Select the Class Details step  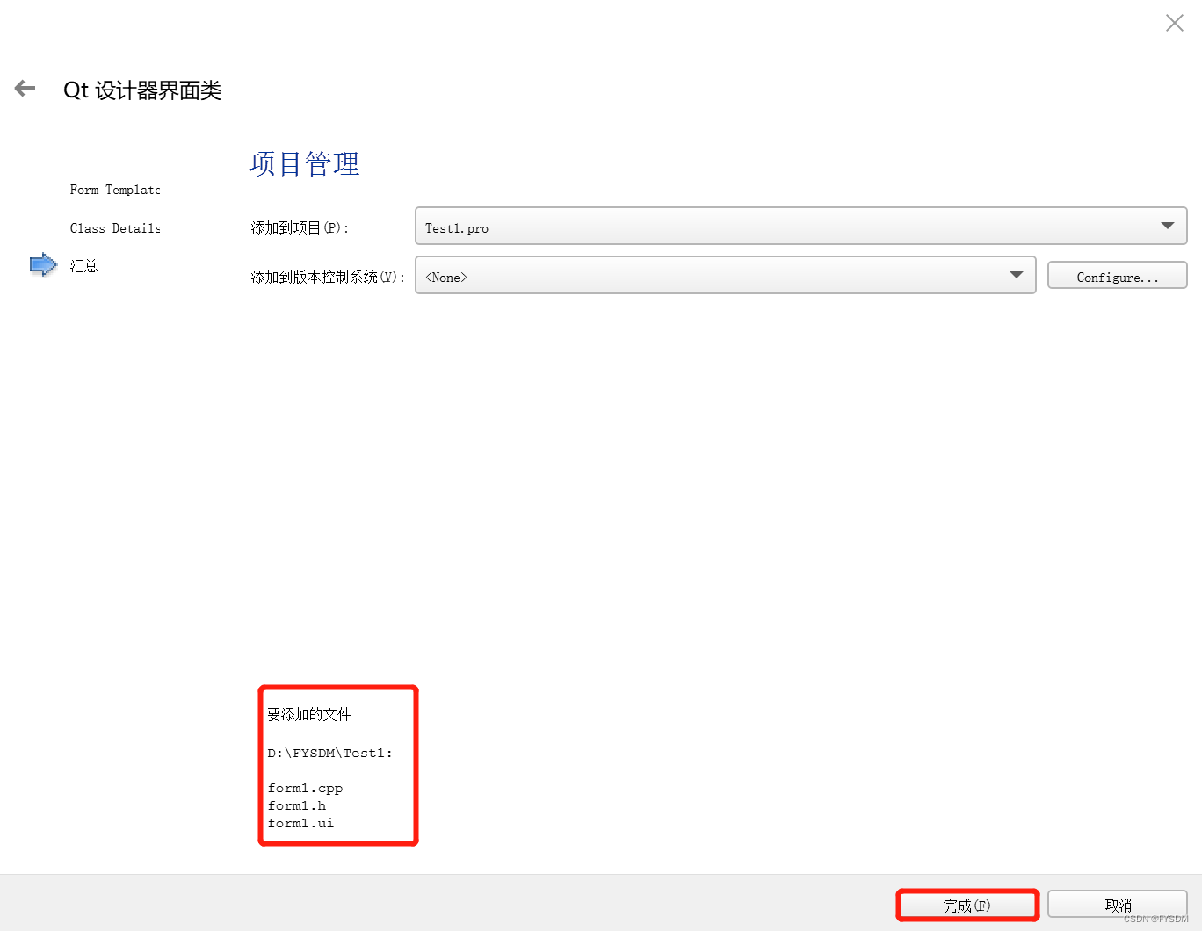click(x=115, y=228)
